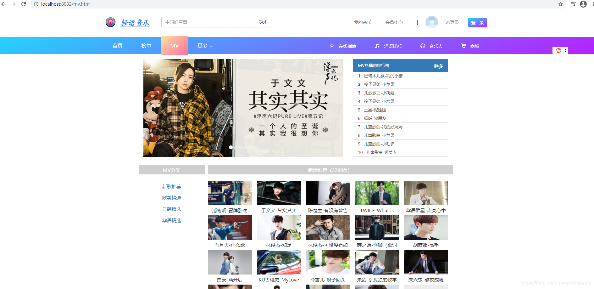Open 华语精选 MV category
Image resolution: width=594 pixels, height=289 pixels.
tap(171, 220)
